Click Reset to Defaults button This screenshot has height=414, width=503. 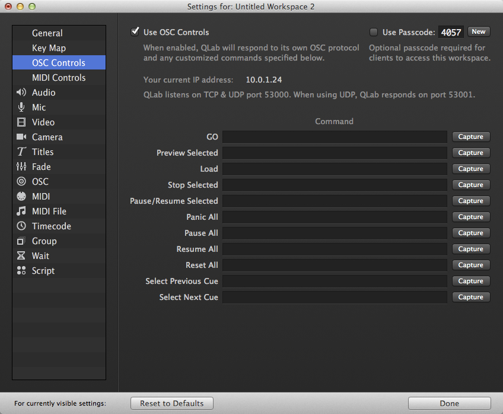click(x=172, y=403)
